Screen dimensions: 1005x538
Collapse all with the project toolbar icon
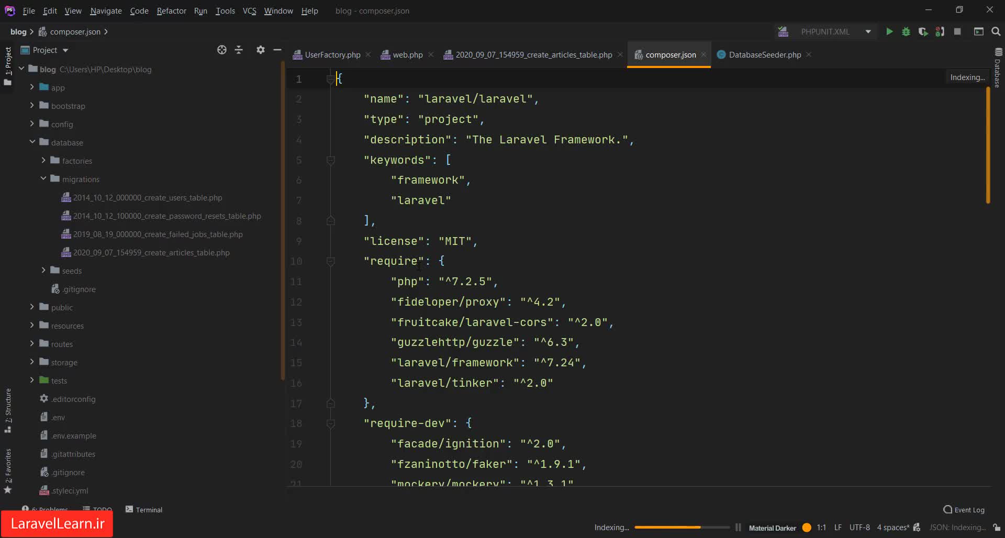[x=239, y=50]
